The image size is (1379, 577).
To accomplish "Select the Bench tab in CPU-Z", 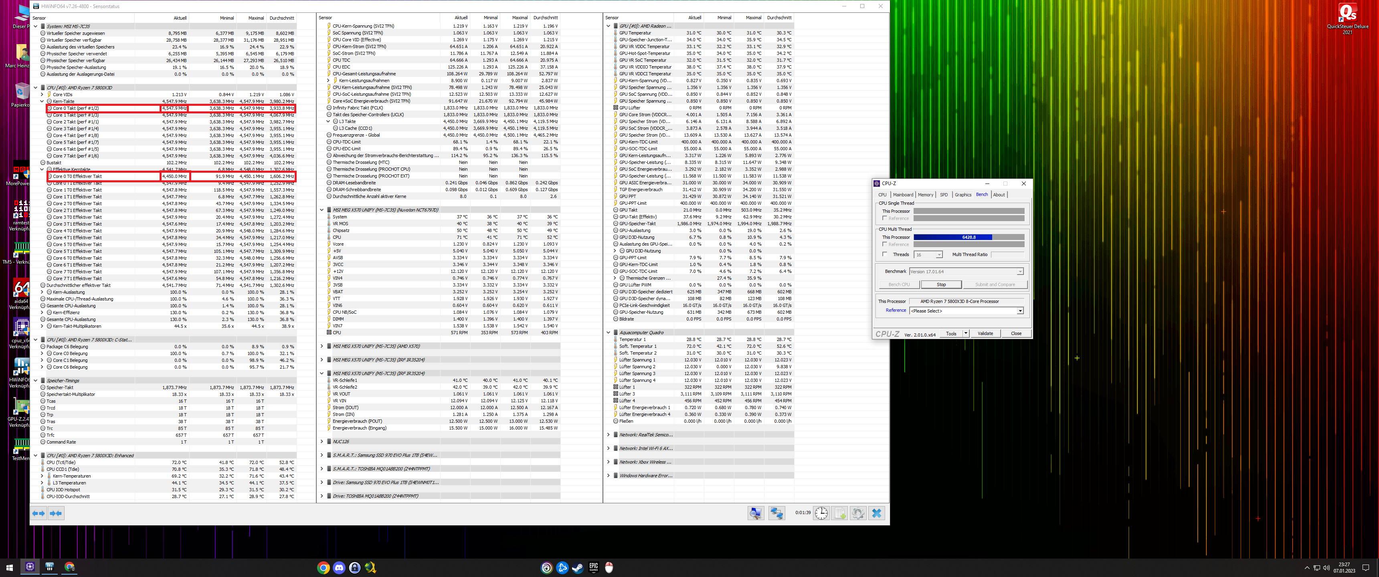I will (x=983, y=194).
